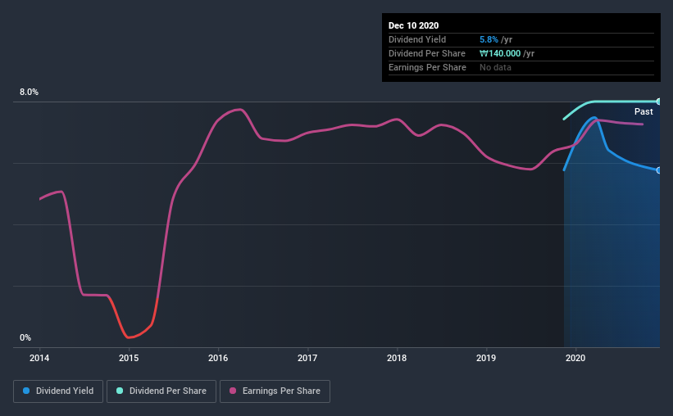Toggle the Dividend Per Share legend button
This screenshot has height=416, width=673.
point(161,391)
